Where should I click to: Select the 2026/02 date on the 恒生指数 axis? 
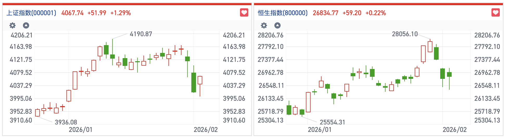[455, 130]
